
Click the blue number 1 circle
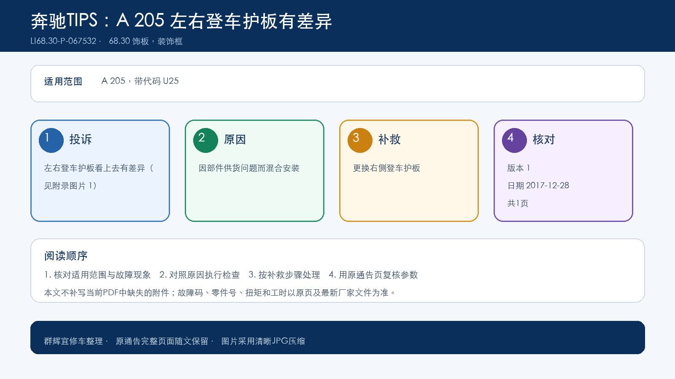pos(51,140)
